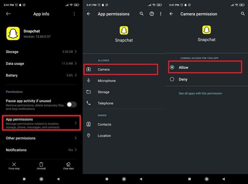The image size is (248, 184).
Task: Open the overflow menu on App permissions
Action: point(161,14)
